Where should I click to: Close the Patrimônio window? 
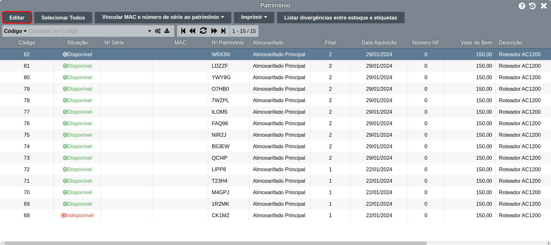coord(544,6)
